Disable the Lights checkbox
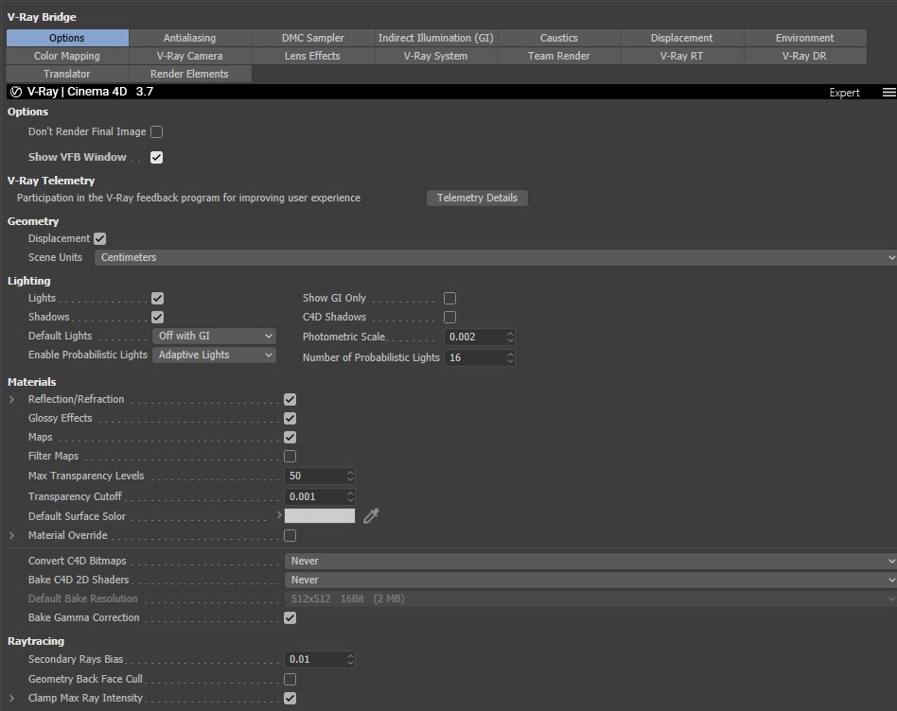Screen dimensions: 897x711 click(x=157, y=299)
